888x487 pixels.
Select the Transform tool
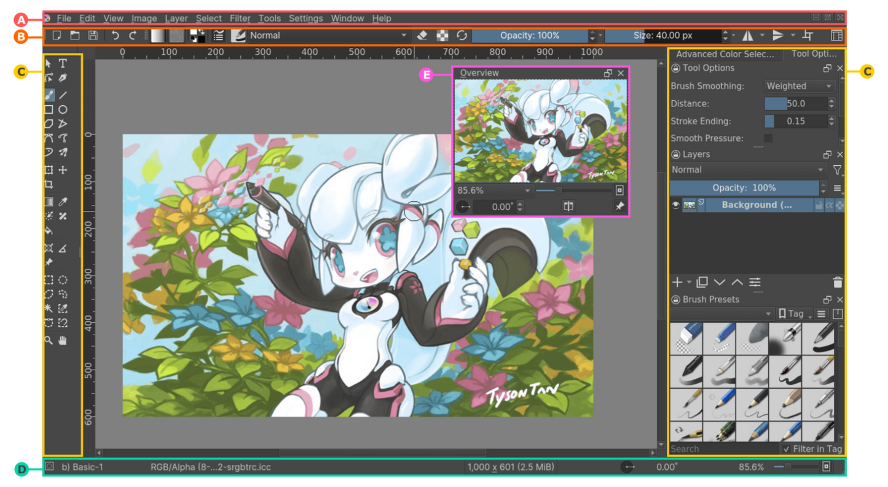coord(49,170)
